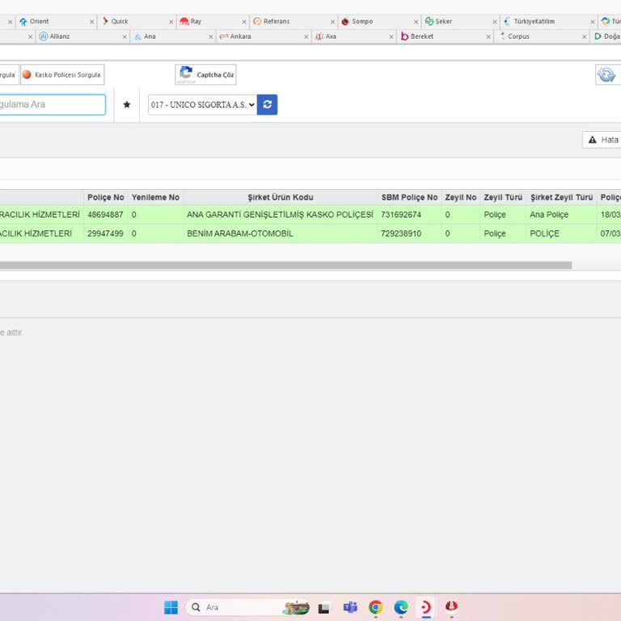The width and height of the screenshot is (621, 621).
Task: Click the search input field
Action: pos(50,104)
